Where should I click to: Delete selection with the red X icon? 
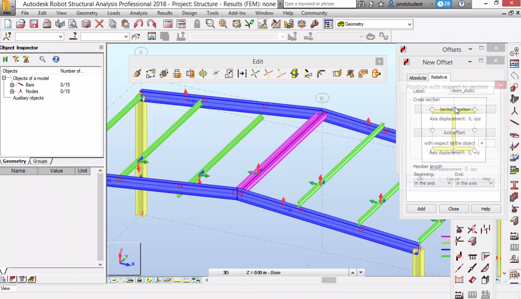pos(99,24)
